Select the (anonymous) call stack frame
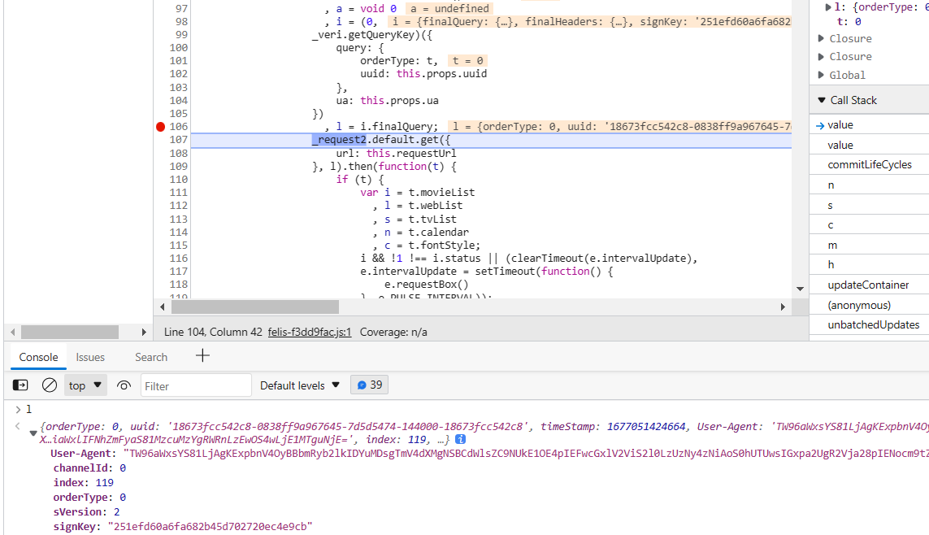 869,305
